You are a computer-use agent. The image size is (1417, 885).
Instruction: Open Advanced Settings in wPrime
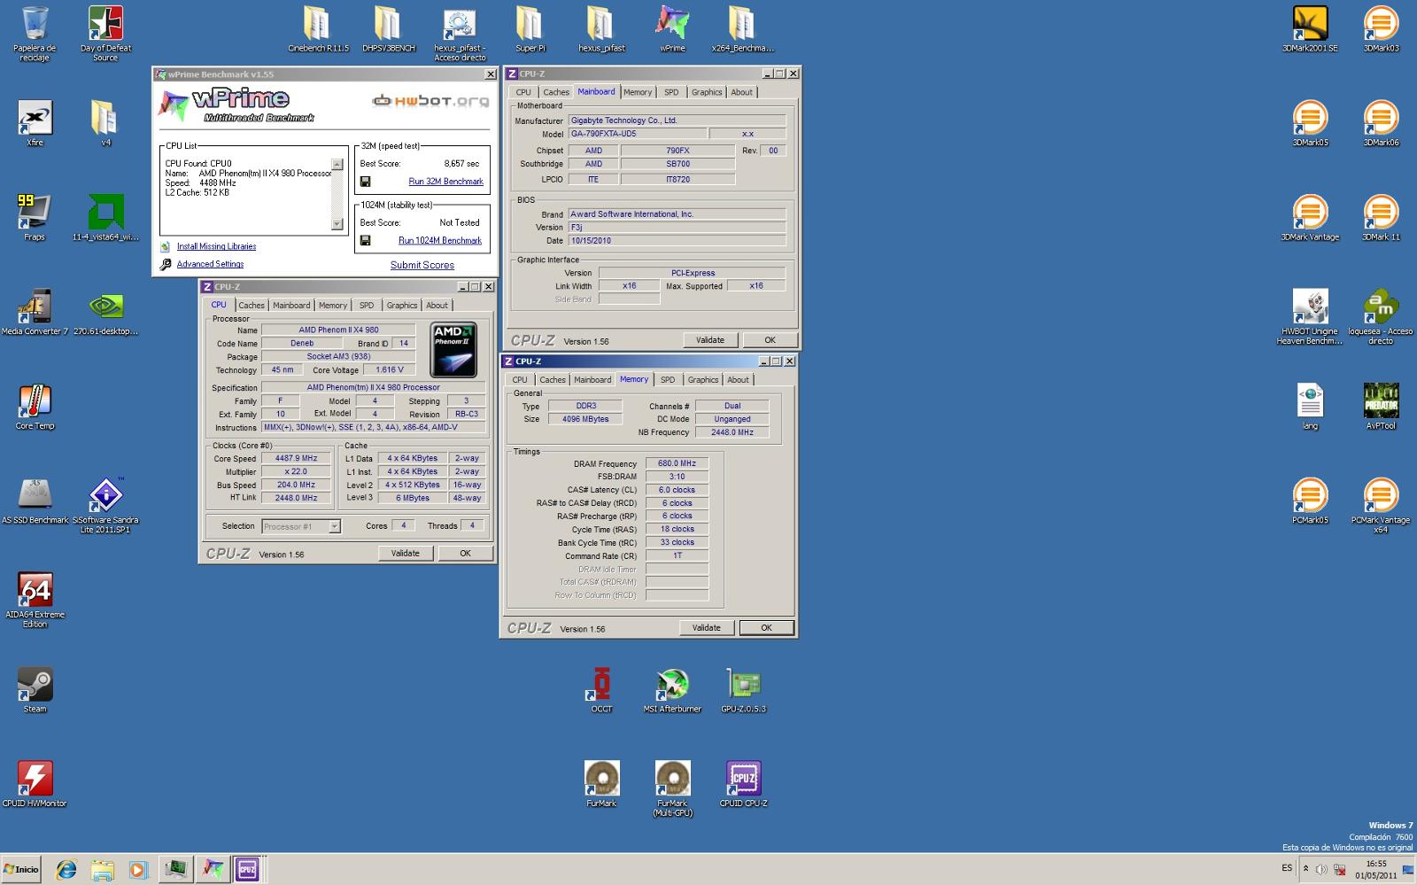210,264
